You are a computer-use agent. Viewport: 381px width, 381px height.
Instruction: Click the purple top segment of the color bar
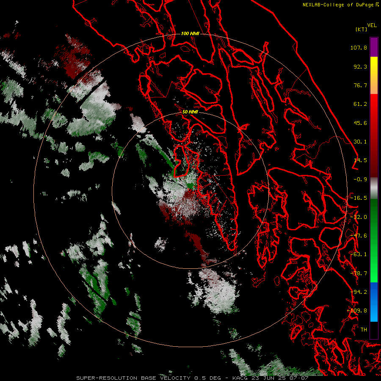tap(374, 47)
